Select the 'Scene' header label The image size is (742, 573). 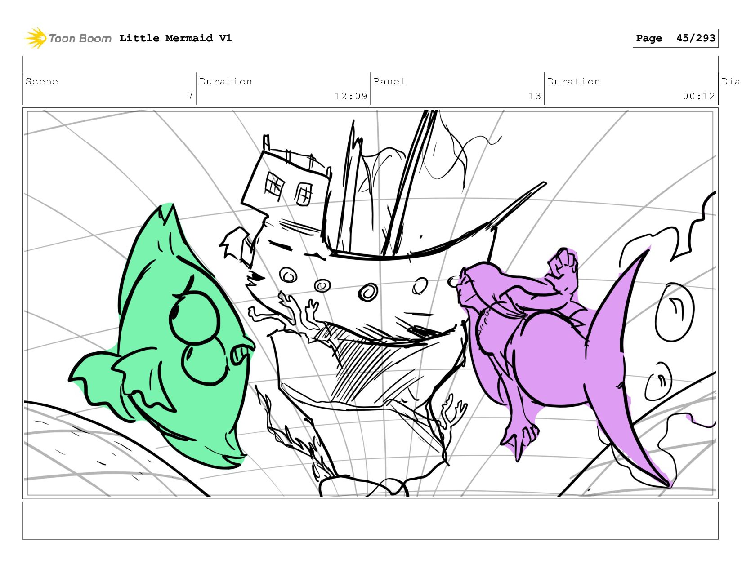pyautogui.click(x=42, y=81)
